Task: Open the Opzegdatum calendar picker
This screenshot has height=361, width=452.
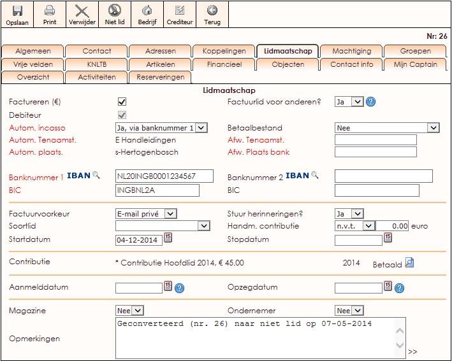Action: tap(388, 286)
